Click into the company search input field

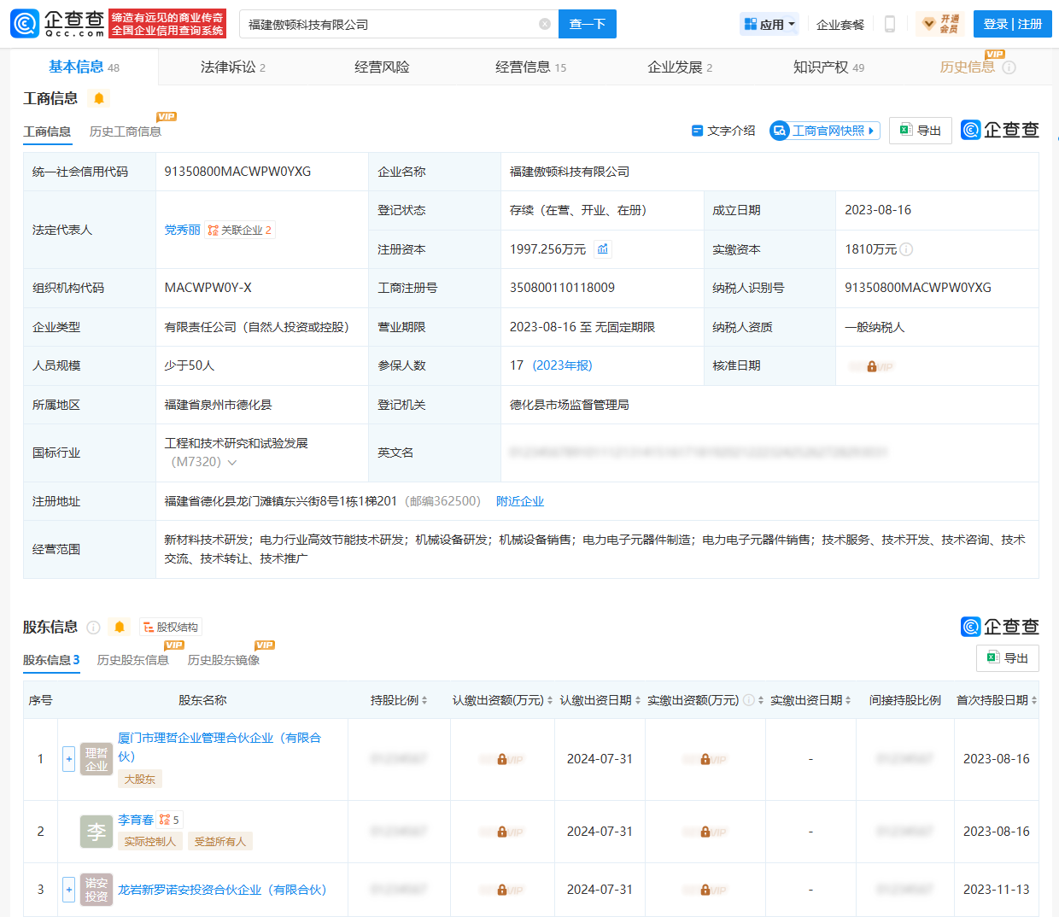pyautogui.click(x=389, y=24)
